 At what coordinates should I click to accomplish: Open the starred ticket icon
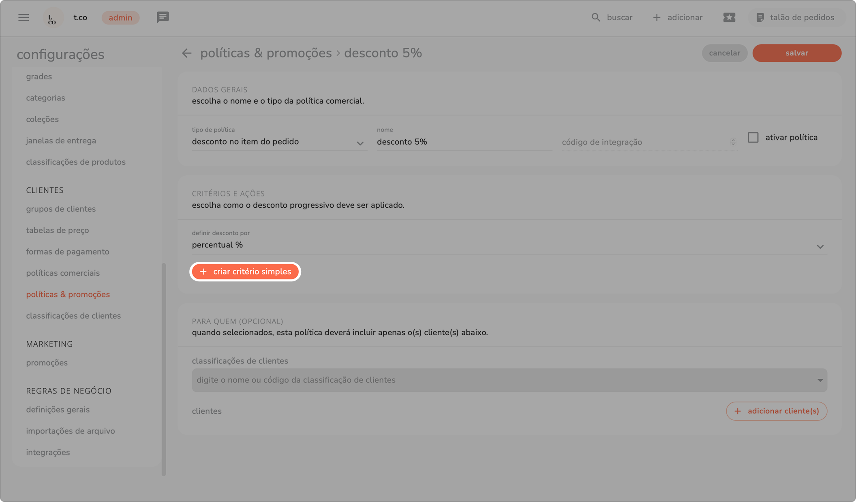tap(729, 17)
